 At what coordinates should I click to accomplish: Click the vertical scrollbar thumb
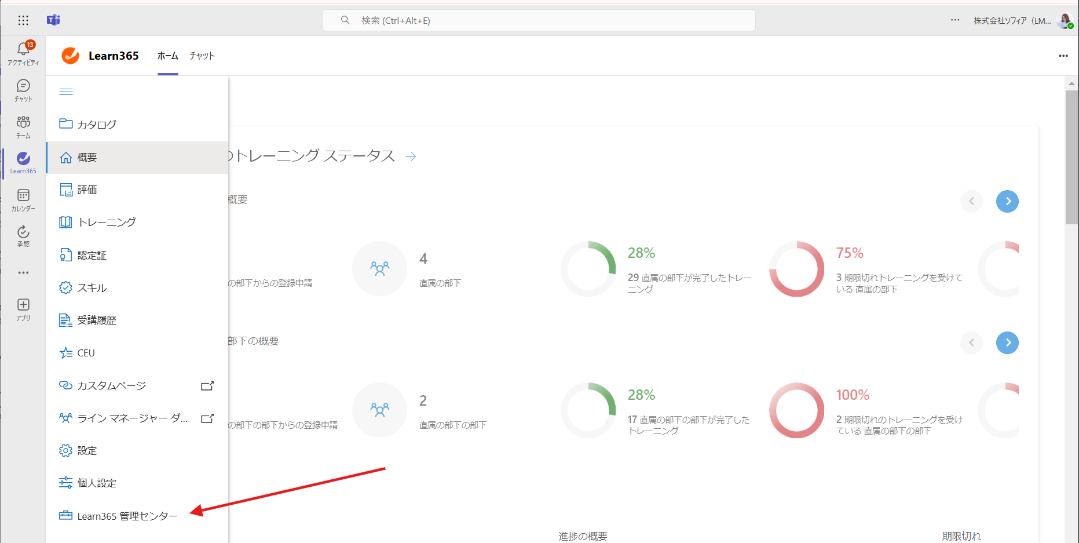(x=1071, y=157)
